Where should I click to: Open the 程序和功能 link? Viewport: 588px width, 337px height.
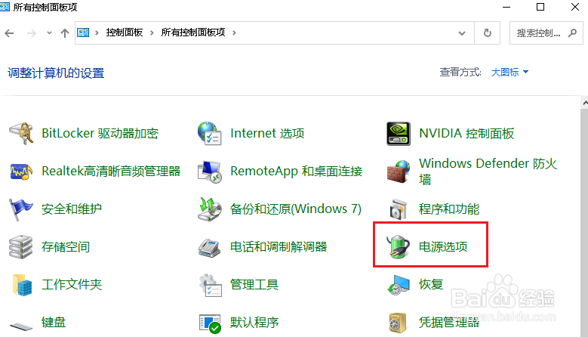(449, 209)
